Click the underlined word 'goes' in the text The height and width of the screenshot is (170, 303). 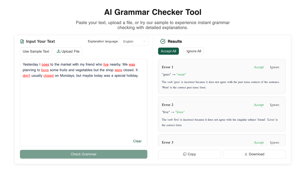pyautogui.click(x=45, y=64)
